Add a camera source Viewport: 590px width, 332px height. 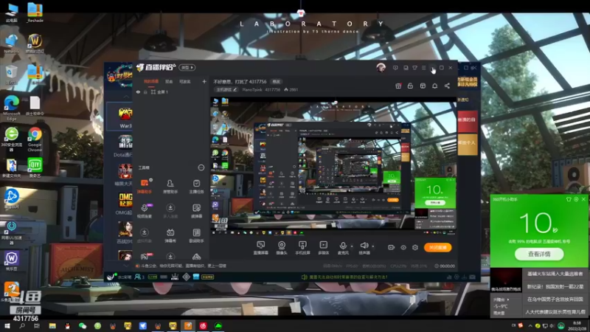282,248
